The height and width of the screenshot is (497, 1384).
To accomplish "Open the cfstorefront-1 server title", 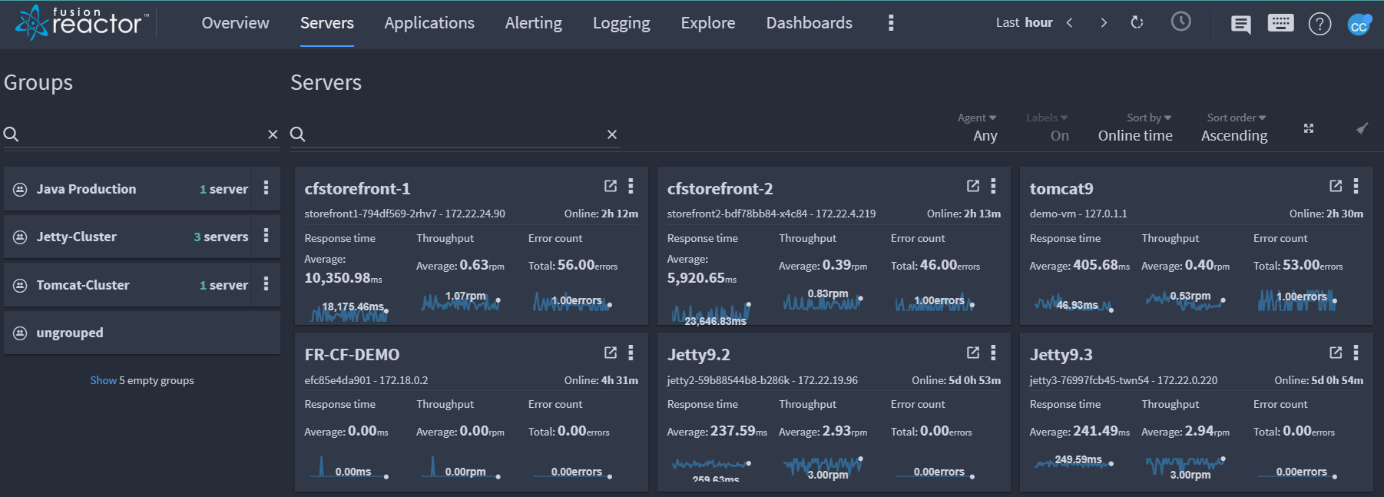I will click(357, 188).
